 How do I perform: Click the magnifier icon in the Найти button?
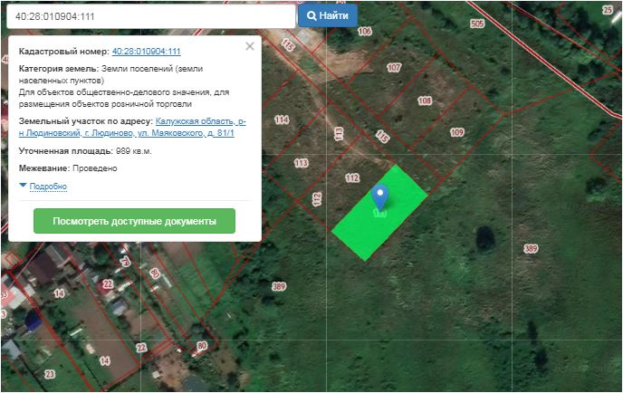(x=311, y=16)
